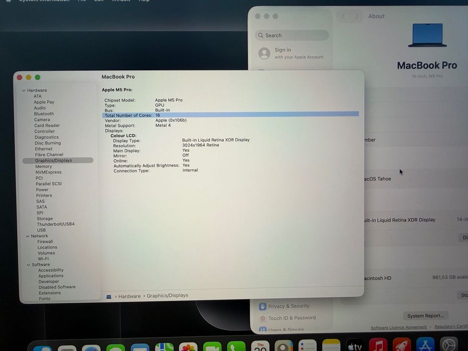Select SPI in the Hardware list
Image resolution: width=468 pixels, height=351 pixels.
[x=40, y=213]
